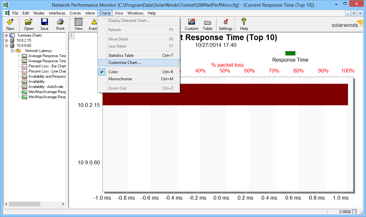Open the Nodes menu
The height and width of the screenshot is (217, 366).
(39, 13)
